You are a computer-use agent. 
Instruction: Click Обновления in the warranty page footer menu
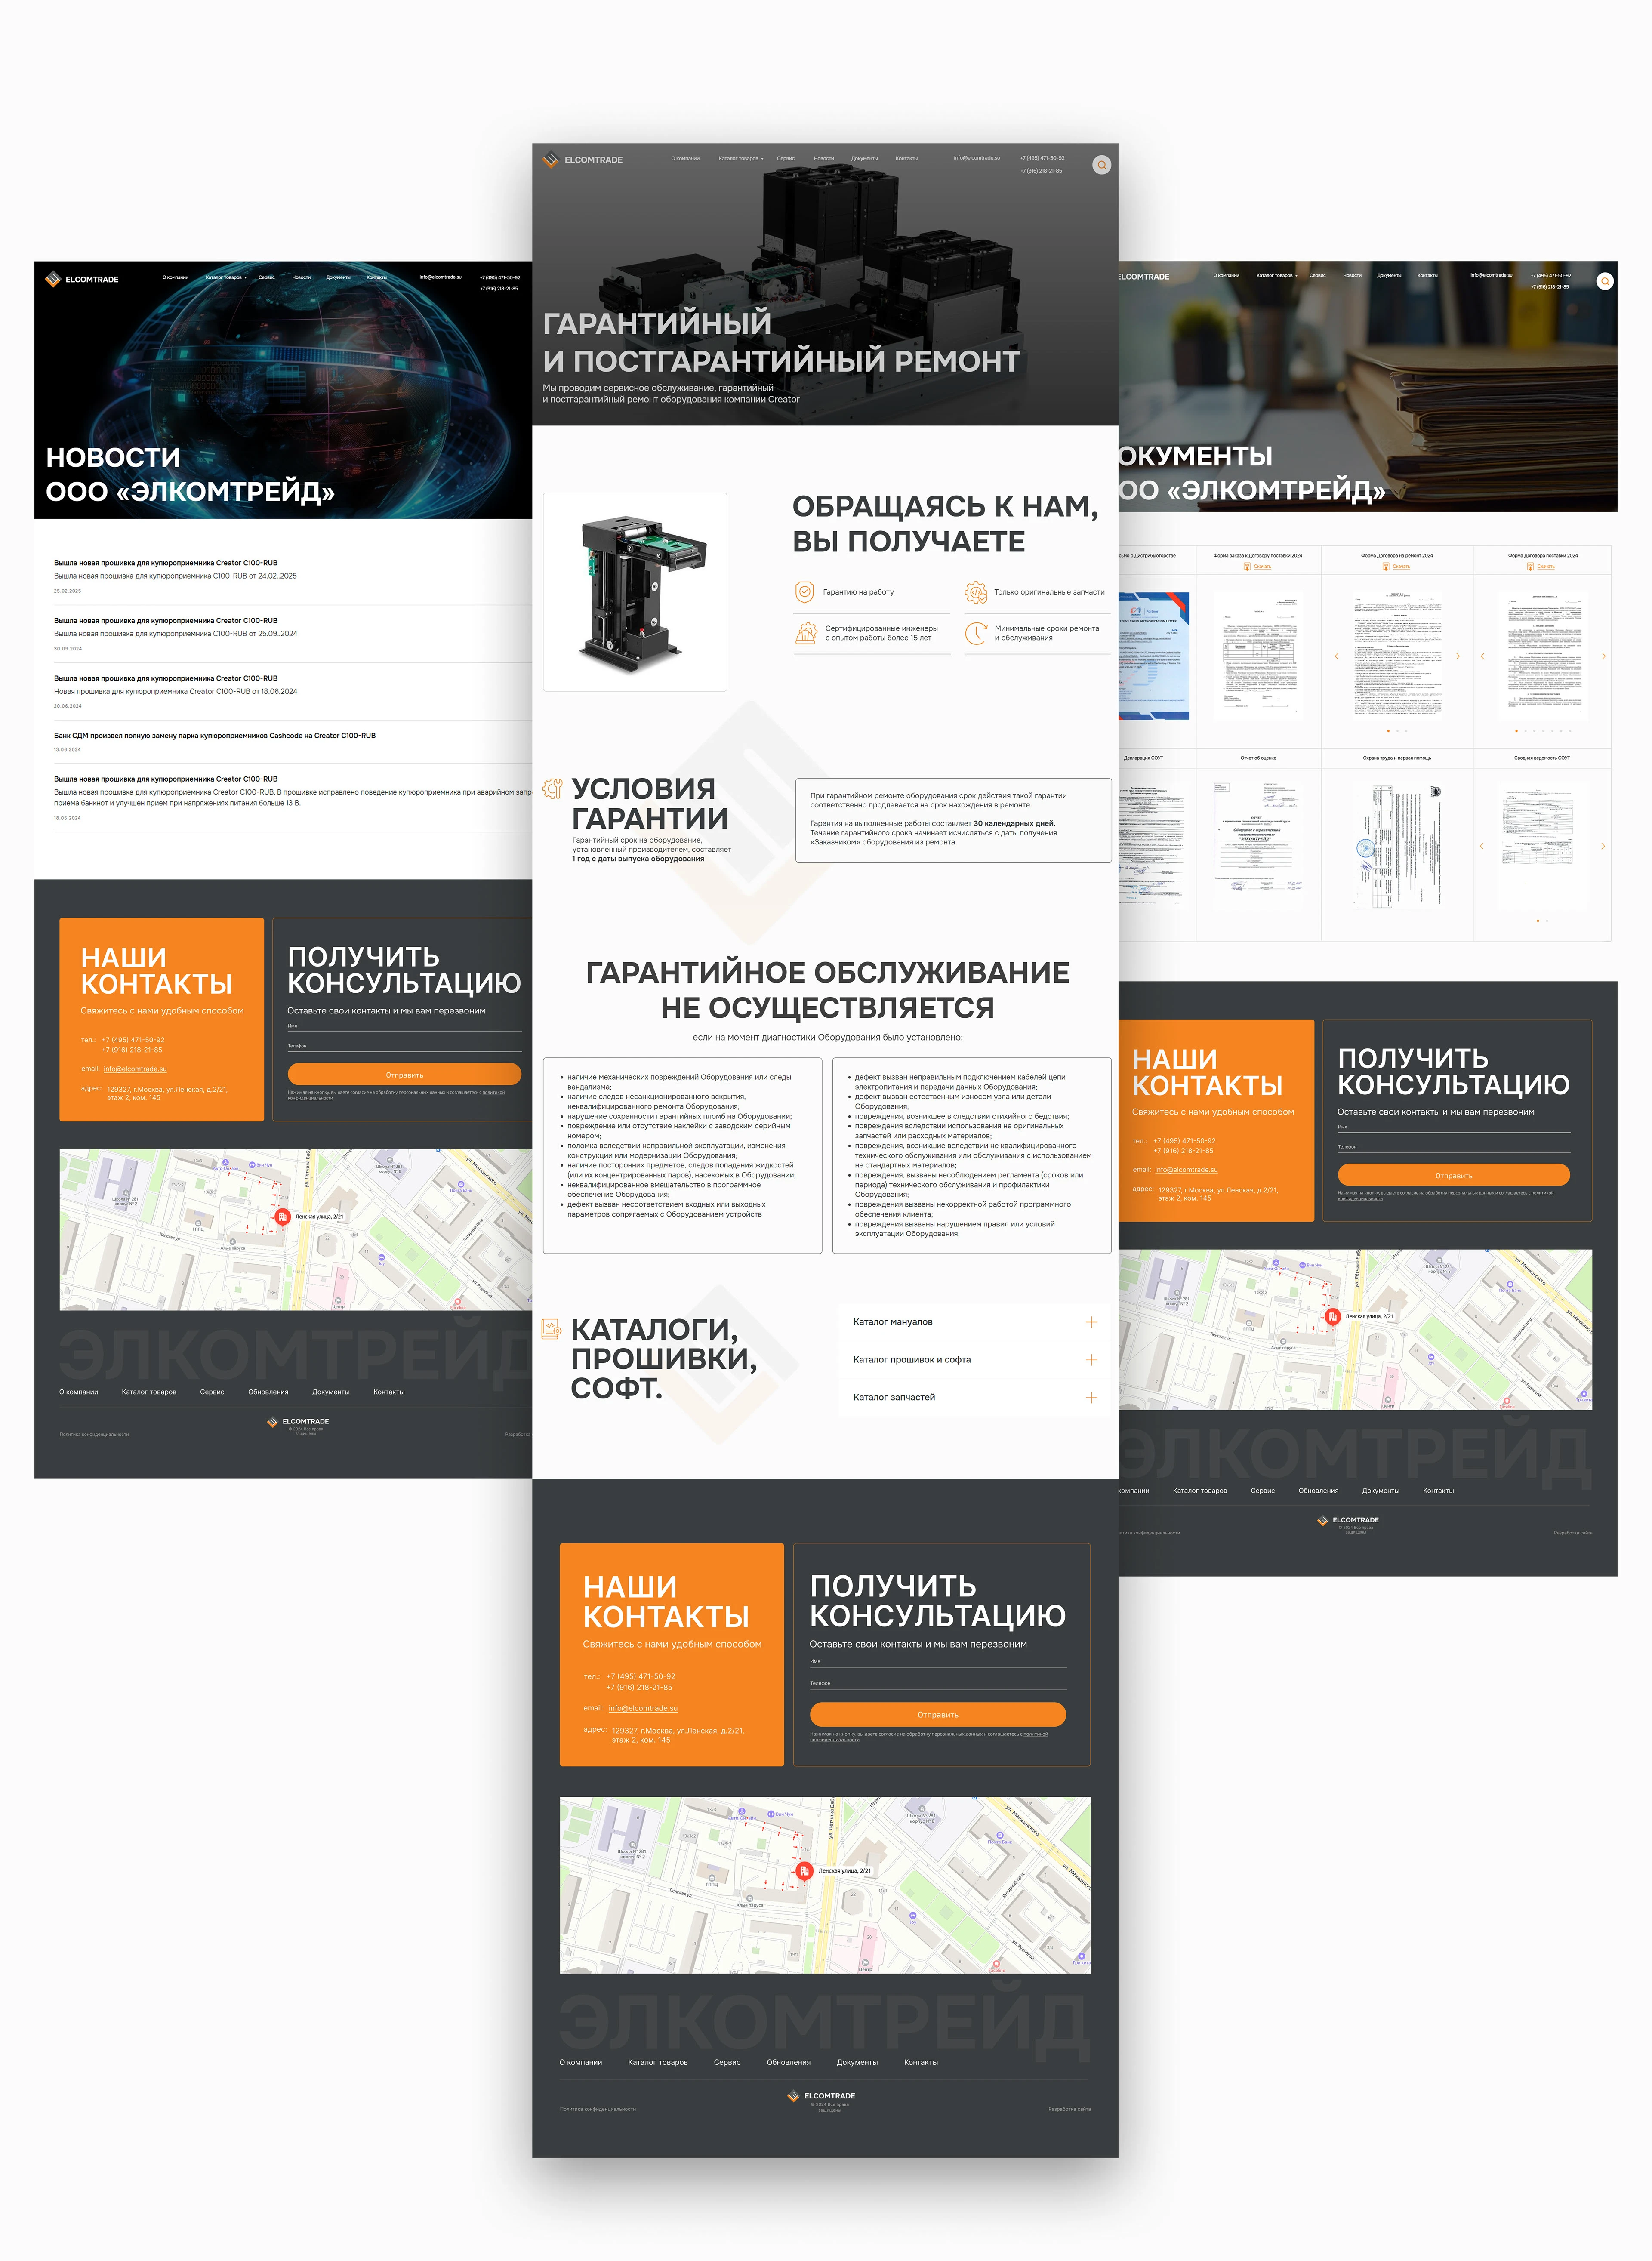click(x=788, y=2062)
